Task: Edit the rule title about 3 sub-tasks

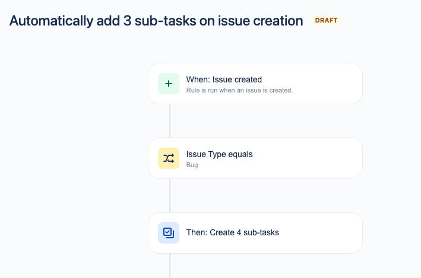Action: 156,21
